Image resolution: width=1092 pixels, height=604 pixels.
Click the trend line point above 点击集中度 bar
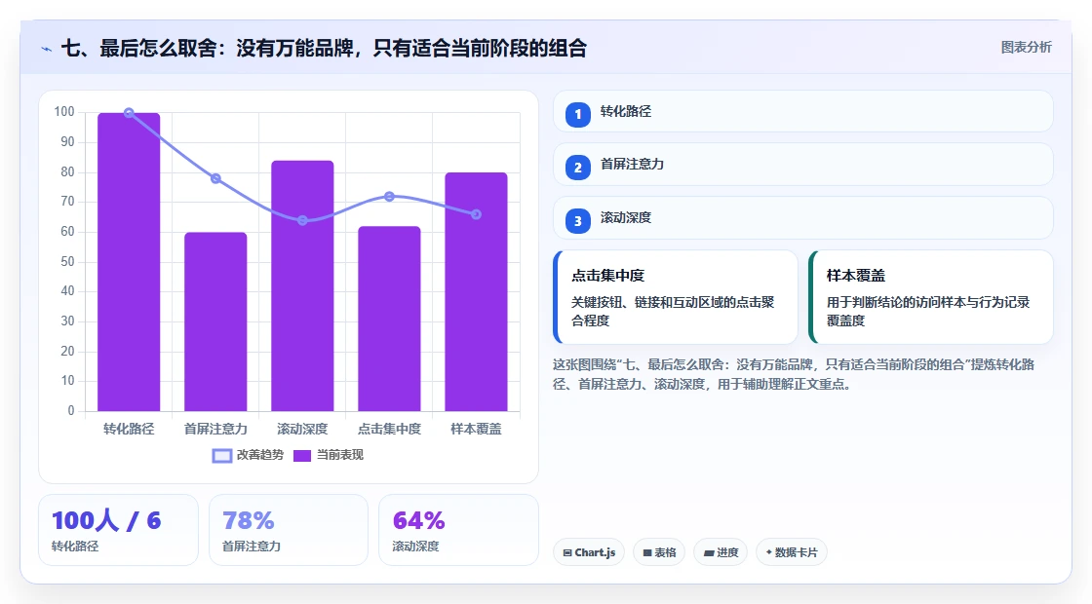click(389, 197)
